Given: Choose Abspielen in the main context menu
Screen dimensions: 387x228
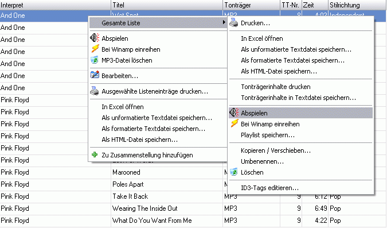Looking at the screenshot, I should click(158, 38).
